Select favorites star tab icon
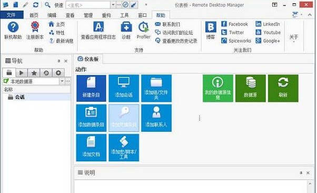317x193 pixels. [34, 73]
